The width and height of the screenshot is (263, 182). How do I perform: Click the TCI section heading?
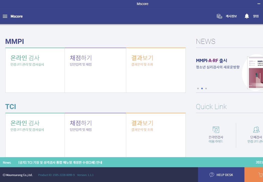click(11, 107)
